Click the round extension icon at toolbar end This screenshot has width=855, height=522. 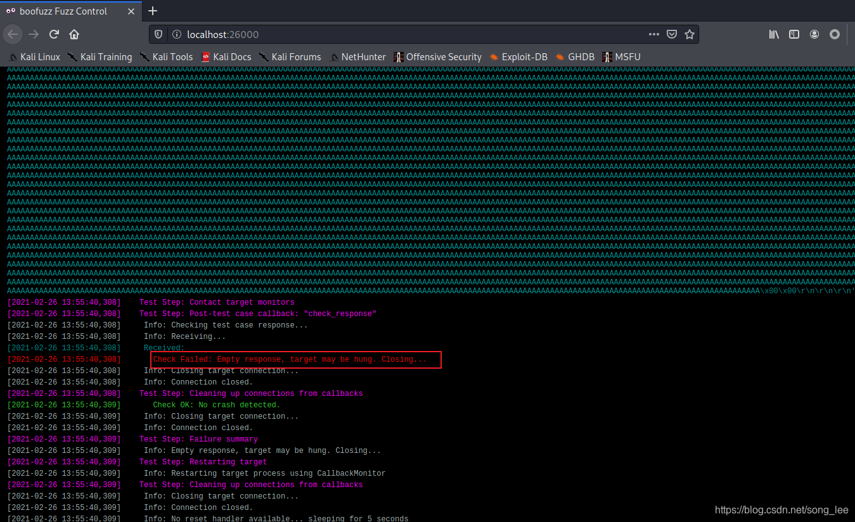click(x=835, y=34)
